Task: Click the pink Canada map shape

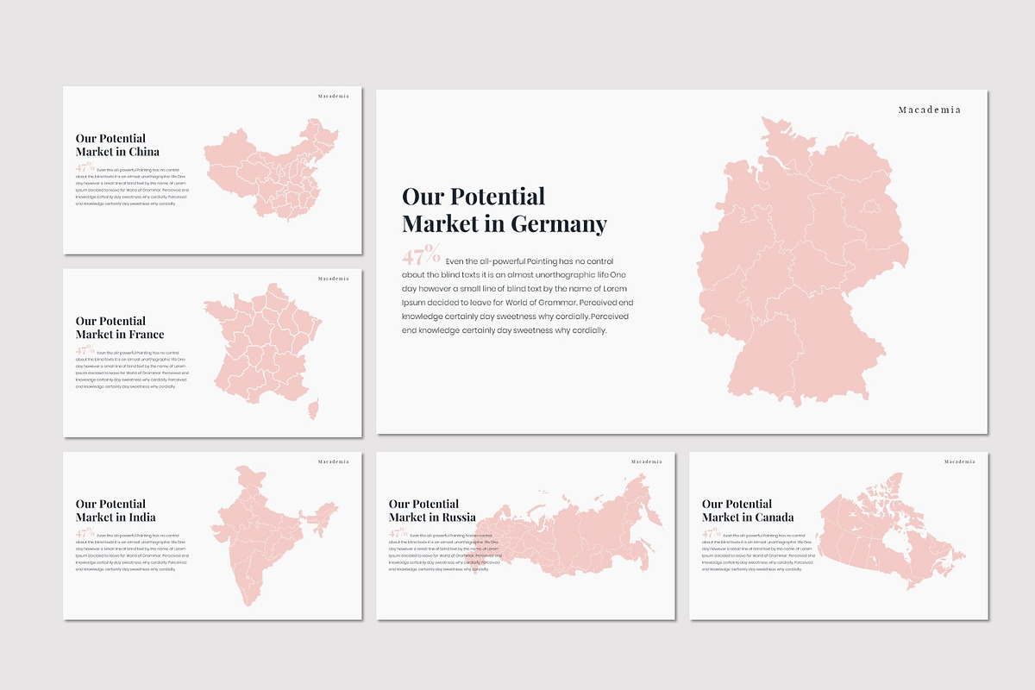Action: (890, 531)
